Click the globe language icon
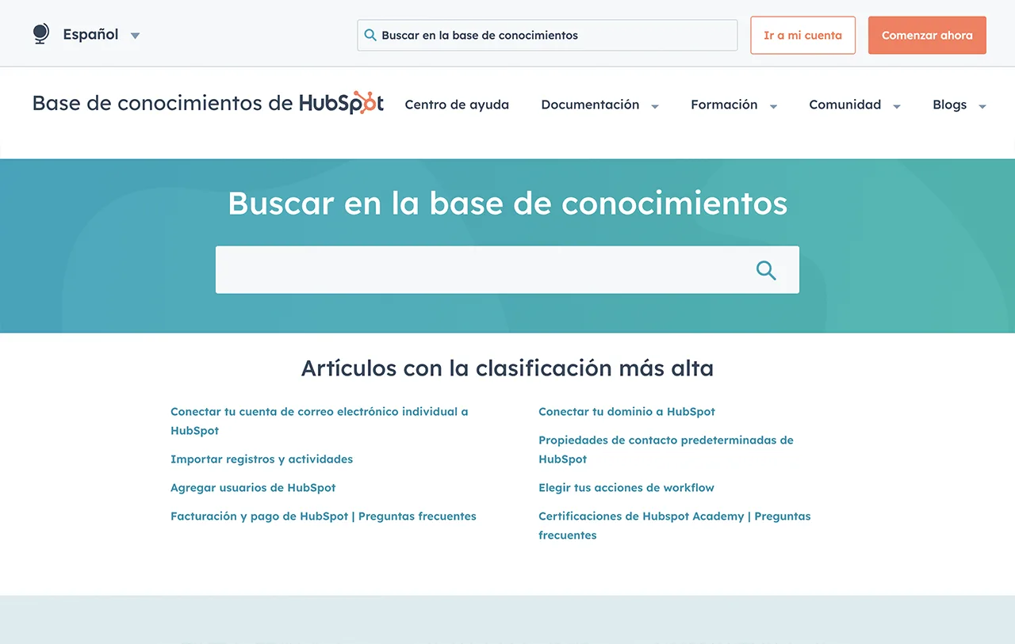This screenshot has height=644, width=1015. coord(40,34)
